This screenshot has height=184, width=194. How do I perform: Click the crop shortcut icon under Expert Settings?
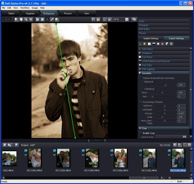[x=171, y=44]
